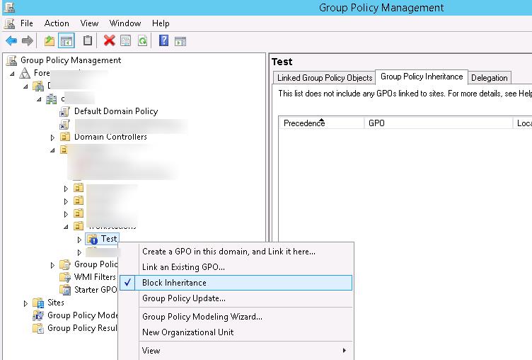
Task: Toggle Show/Hide Console Tree toolbar icon
Action: 66,41
